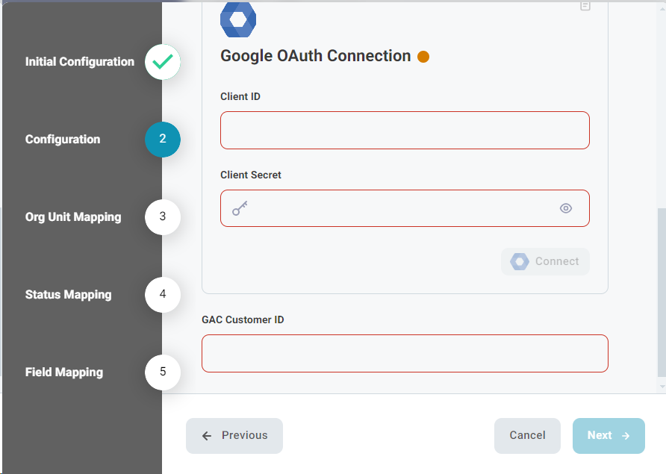
Task: Go to Org Unit Mapping step
Action: tap(73, 217)
